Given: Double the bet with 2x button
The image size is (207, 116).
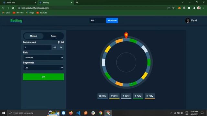Looking at the screenshot, I should (x=61, y=47).
